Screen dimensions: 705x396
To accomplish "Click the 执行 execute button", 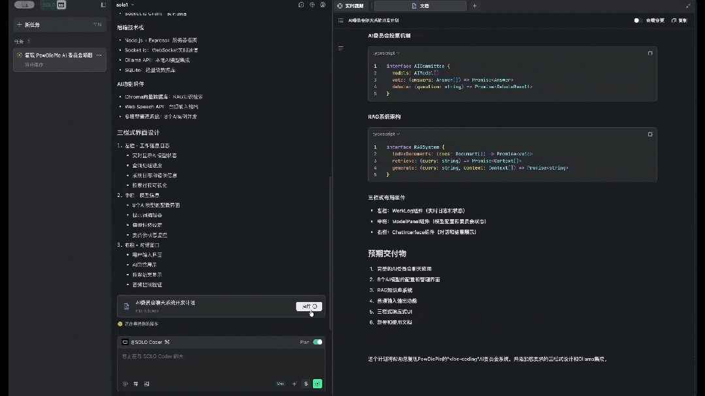I will click(x=309, y=306).
